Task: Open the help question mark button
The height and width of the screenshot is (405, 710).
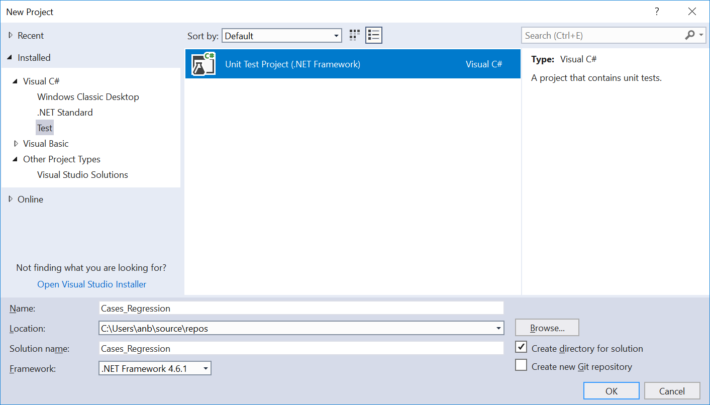Action: pos(657,12)
